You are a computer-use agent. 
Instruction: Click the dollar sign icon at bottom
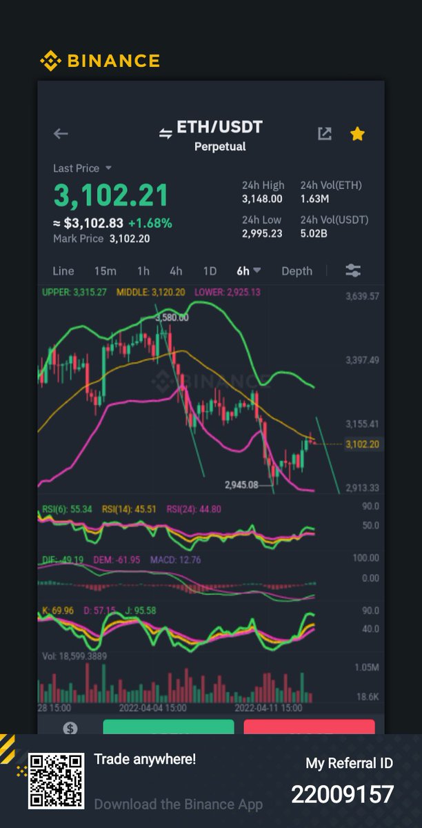tap(70, 728)
